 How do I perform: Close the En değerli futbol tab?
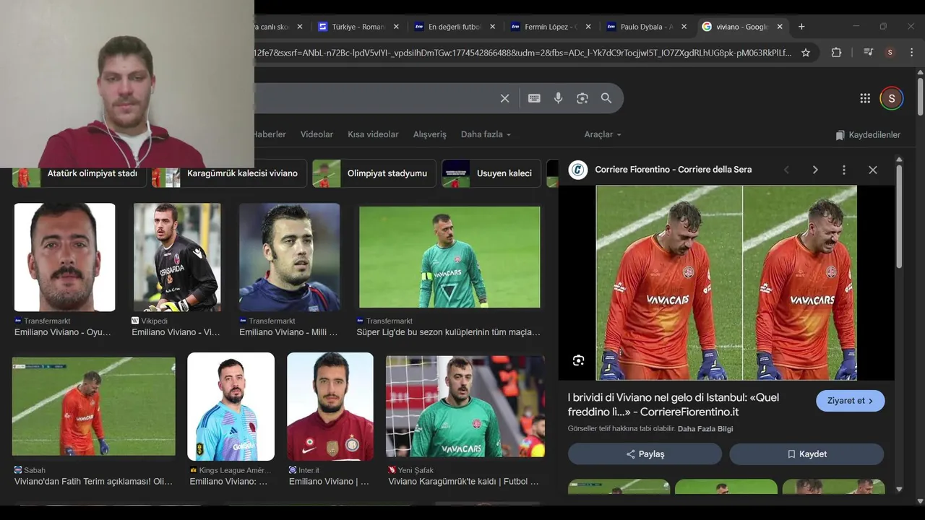[x=493, y=27]
